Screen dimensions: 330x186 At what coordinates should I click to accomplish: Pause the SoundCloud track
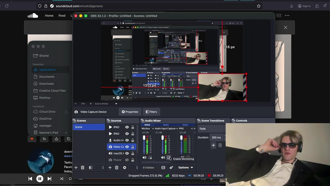tap(40, 179)
